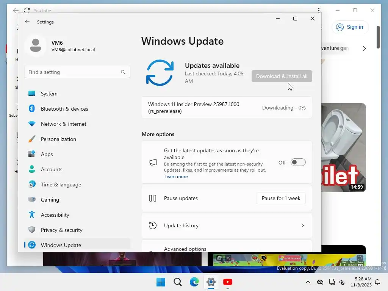Open Bluetooth & devices settings
The width and height of the screenshot is (388, 291).
(77, 109)
